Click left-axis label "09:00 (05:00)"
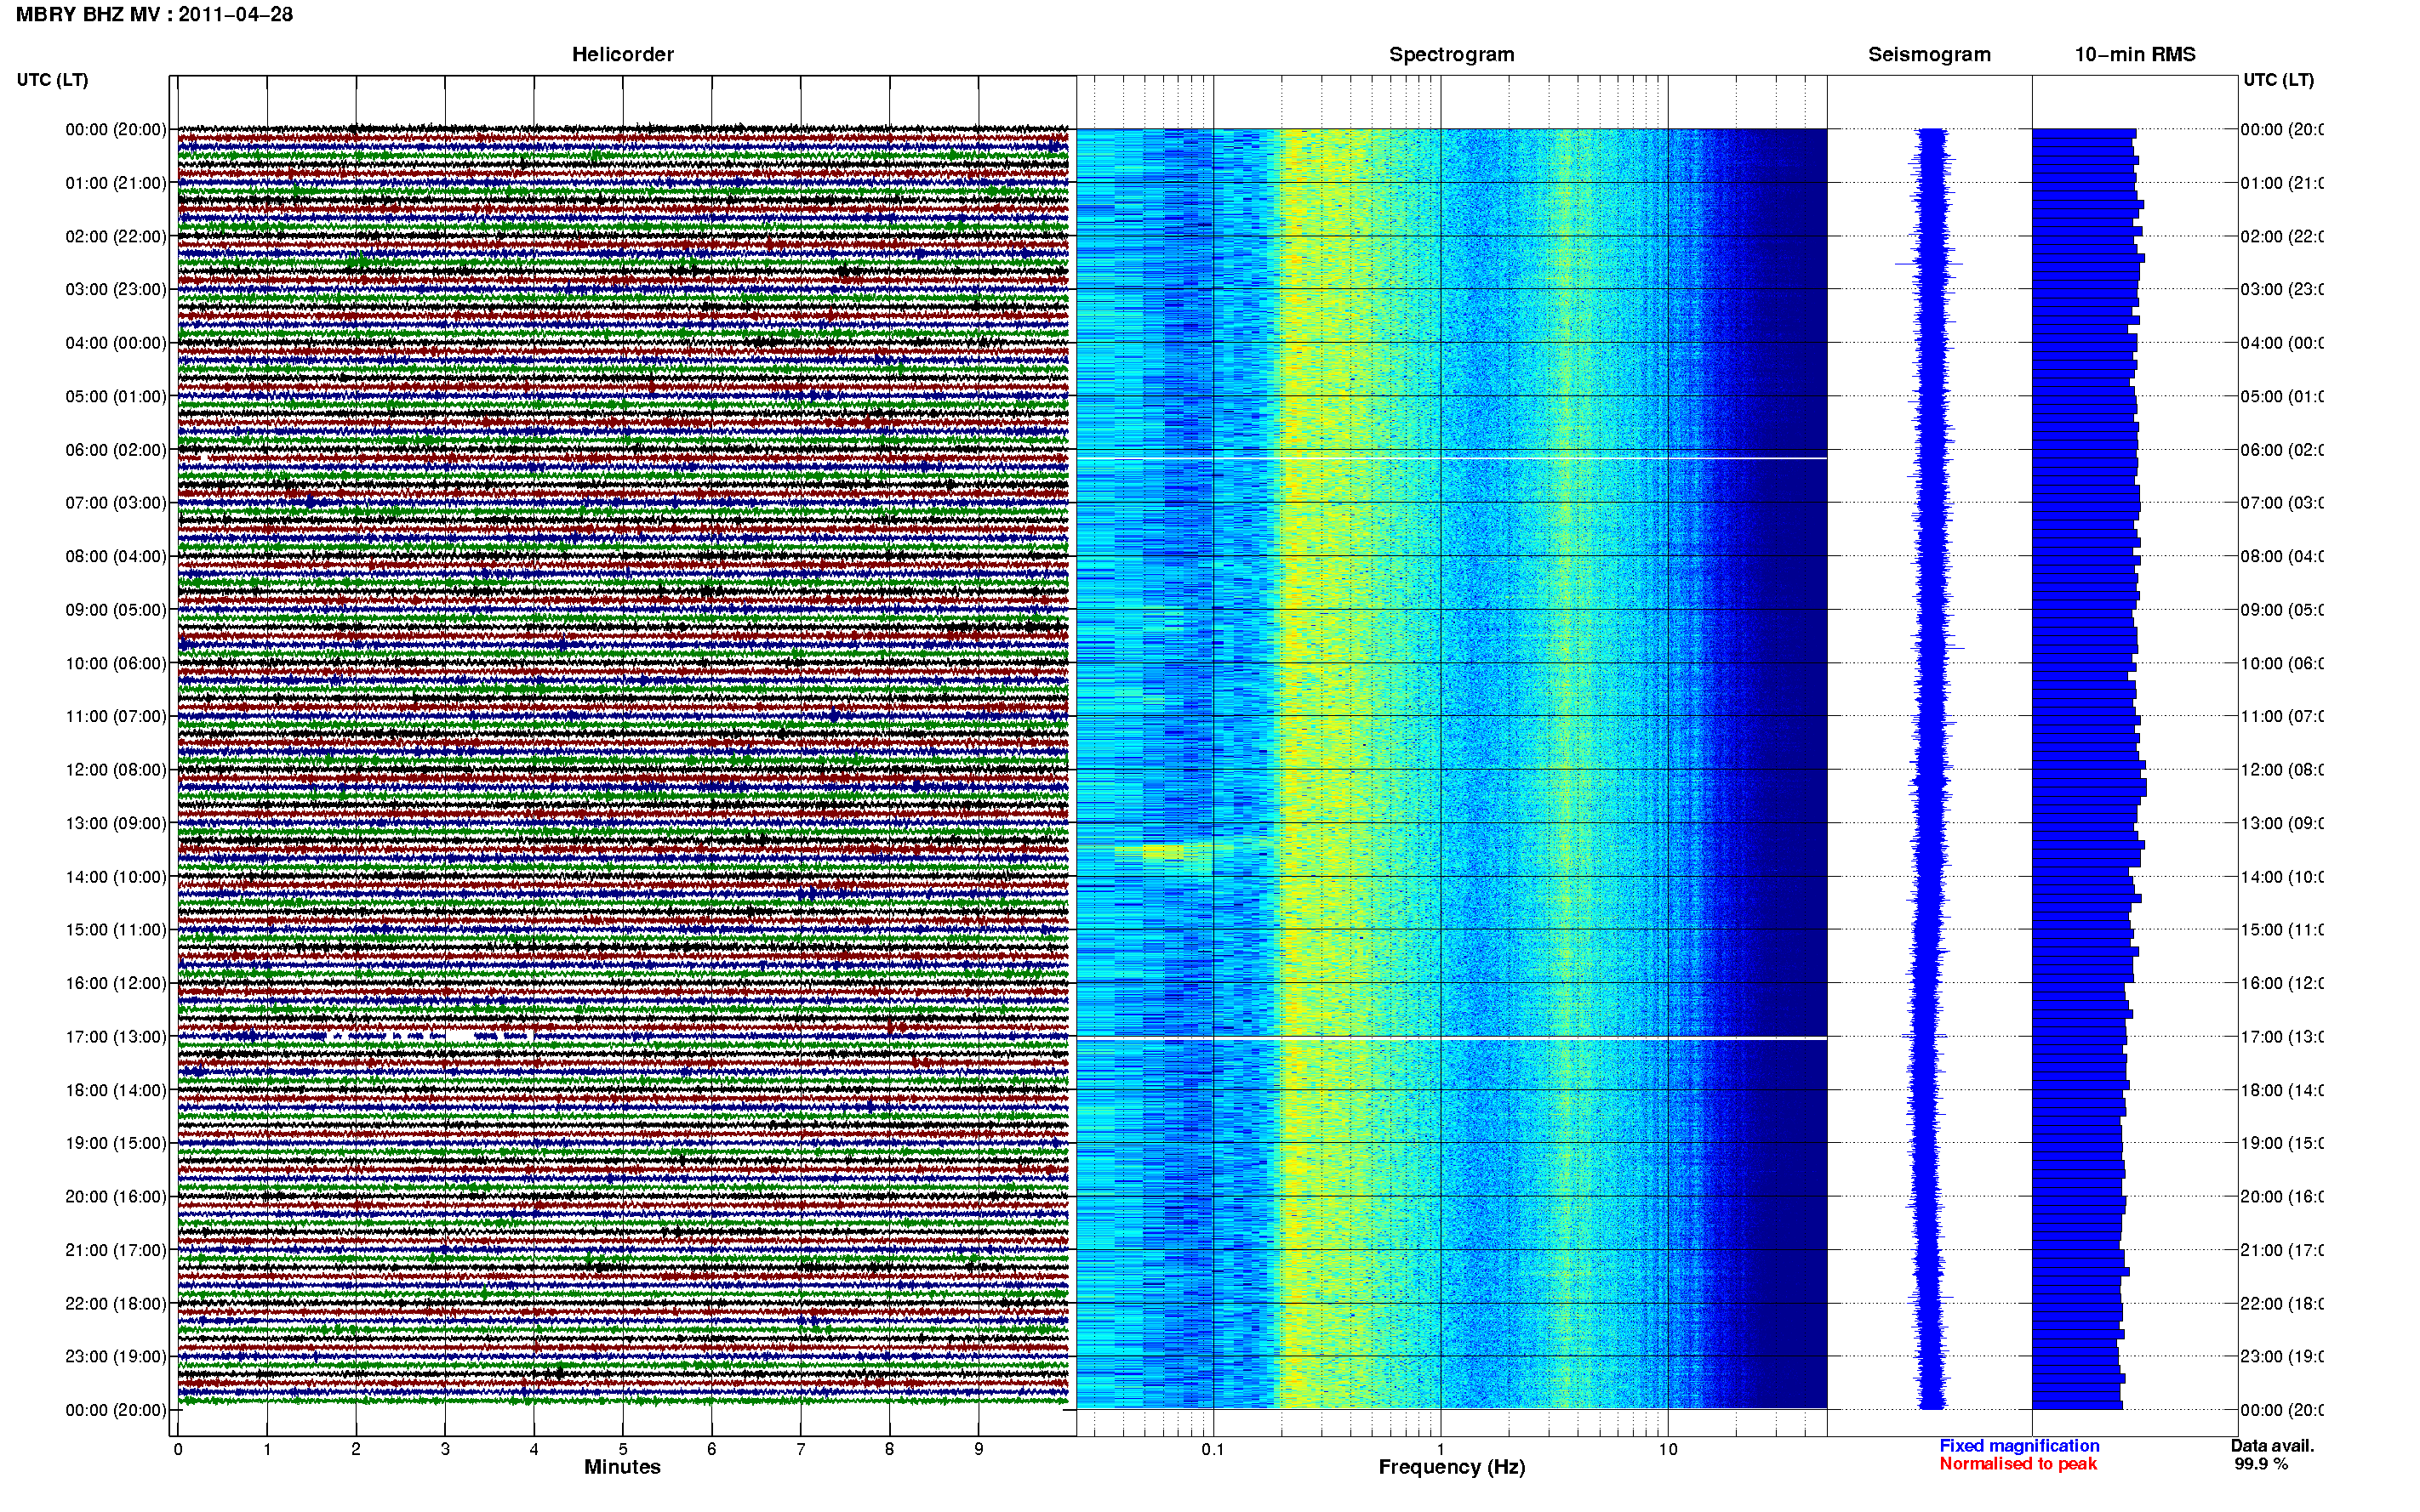2420x1512 pixels. click(x=116, y=610)
